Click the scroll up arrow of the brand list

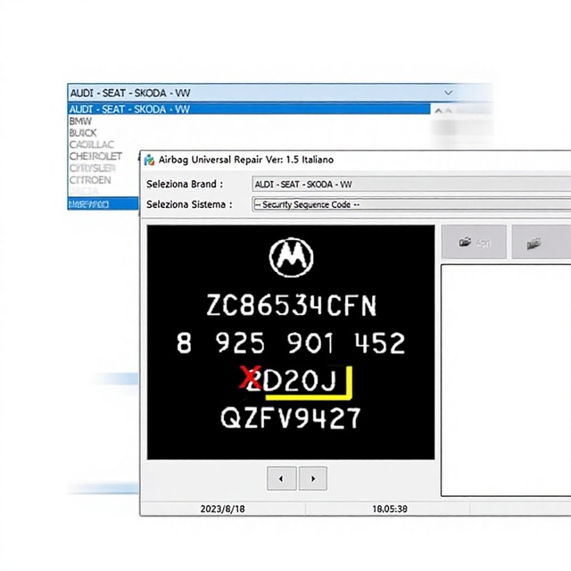438,111
